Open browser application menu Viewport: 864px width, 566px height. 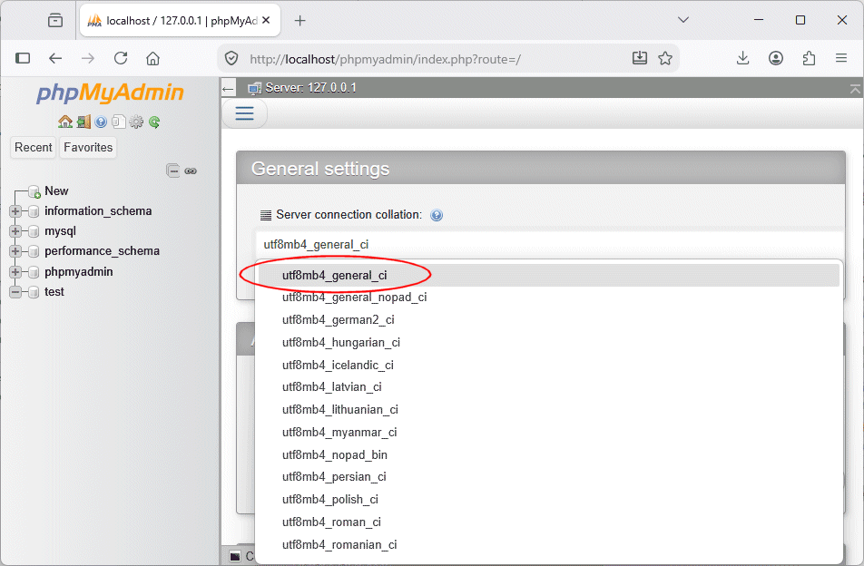click(840, 58)
